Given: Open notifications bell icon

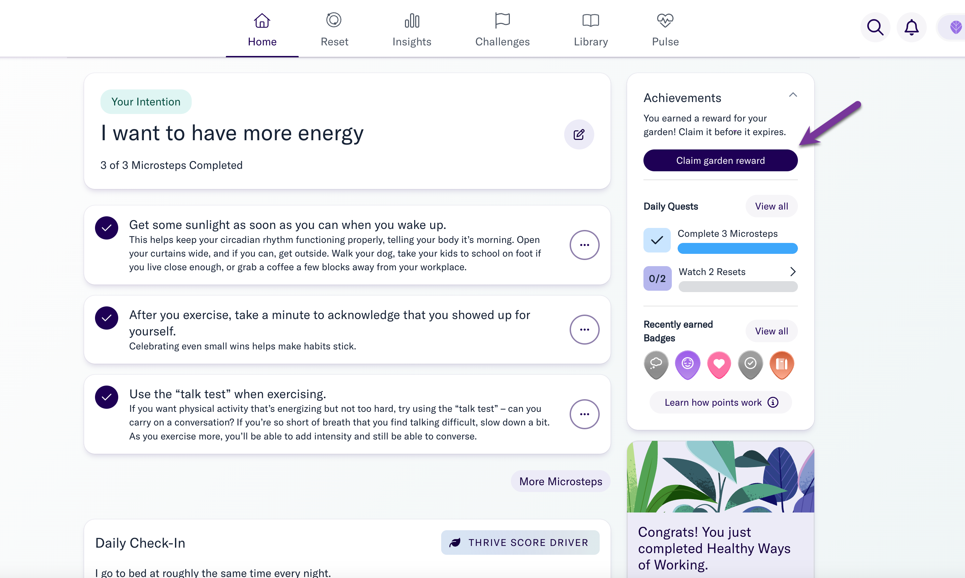Looking at the screenshot, I should coord(911,27).
